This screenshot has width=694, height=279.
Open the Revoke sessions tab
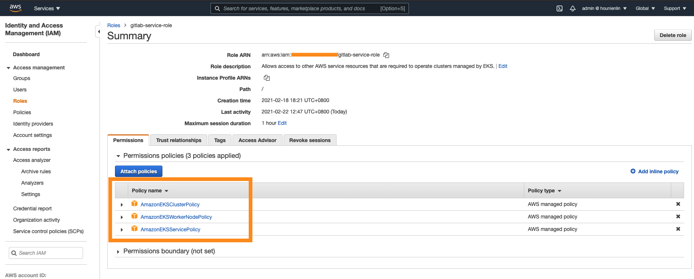click(x=310, y=140)
